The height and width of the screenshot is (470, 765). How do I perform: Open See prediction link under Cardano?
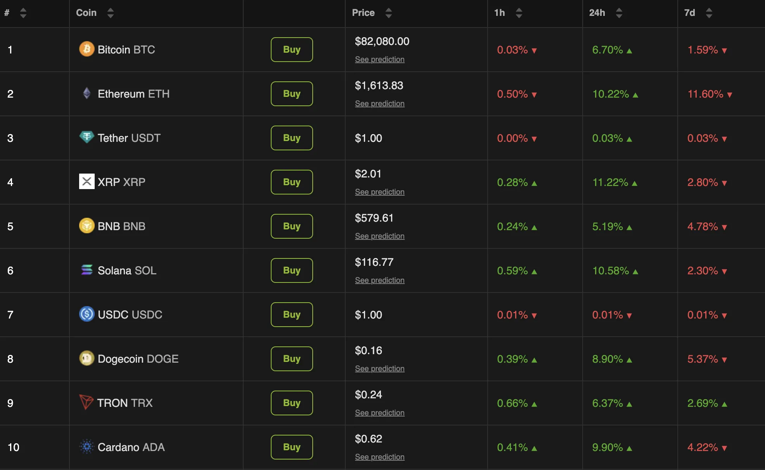[379, 457]
